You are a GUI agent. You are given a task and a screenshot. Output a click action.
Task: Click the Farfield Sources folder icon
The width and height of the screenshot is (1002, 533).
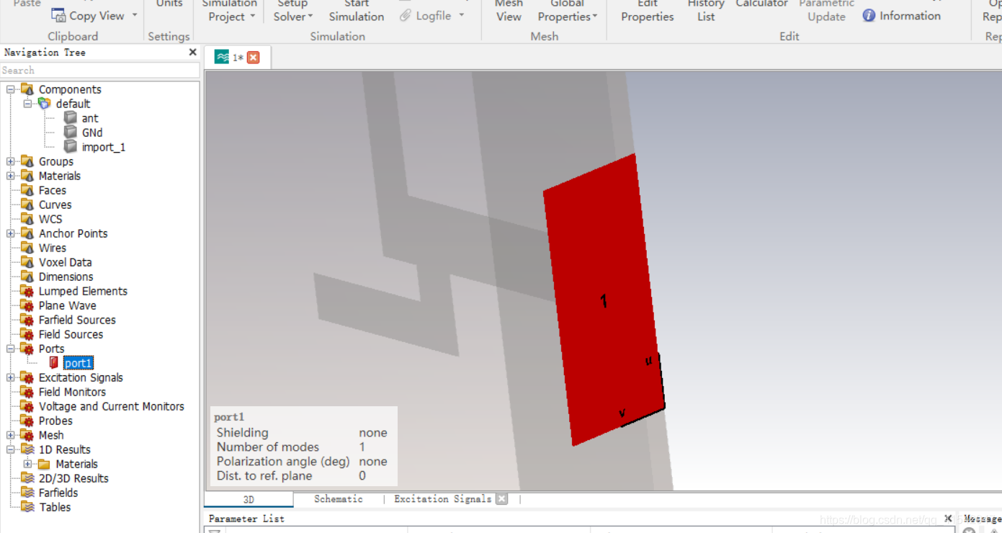pyautogui.click(x=27, y=320)
